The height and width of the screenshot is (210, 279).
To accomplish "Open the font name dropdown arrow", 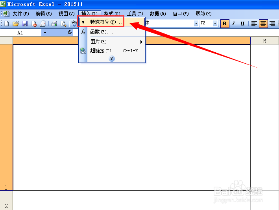I will coord(196,23).
